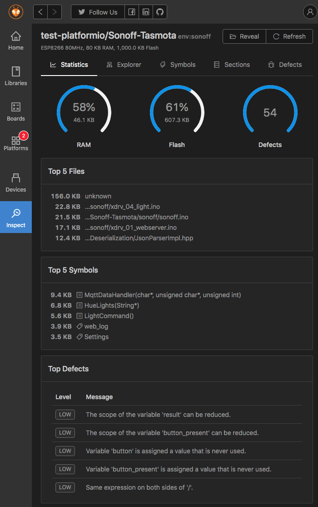Click the Follow Us Twitter button
Viewport: 318px width, 507px height.
tap(98, 12)
